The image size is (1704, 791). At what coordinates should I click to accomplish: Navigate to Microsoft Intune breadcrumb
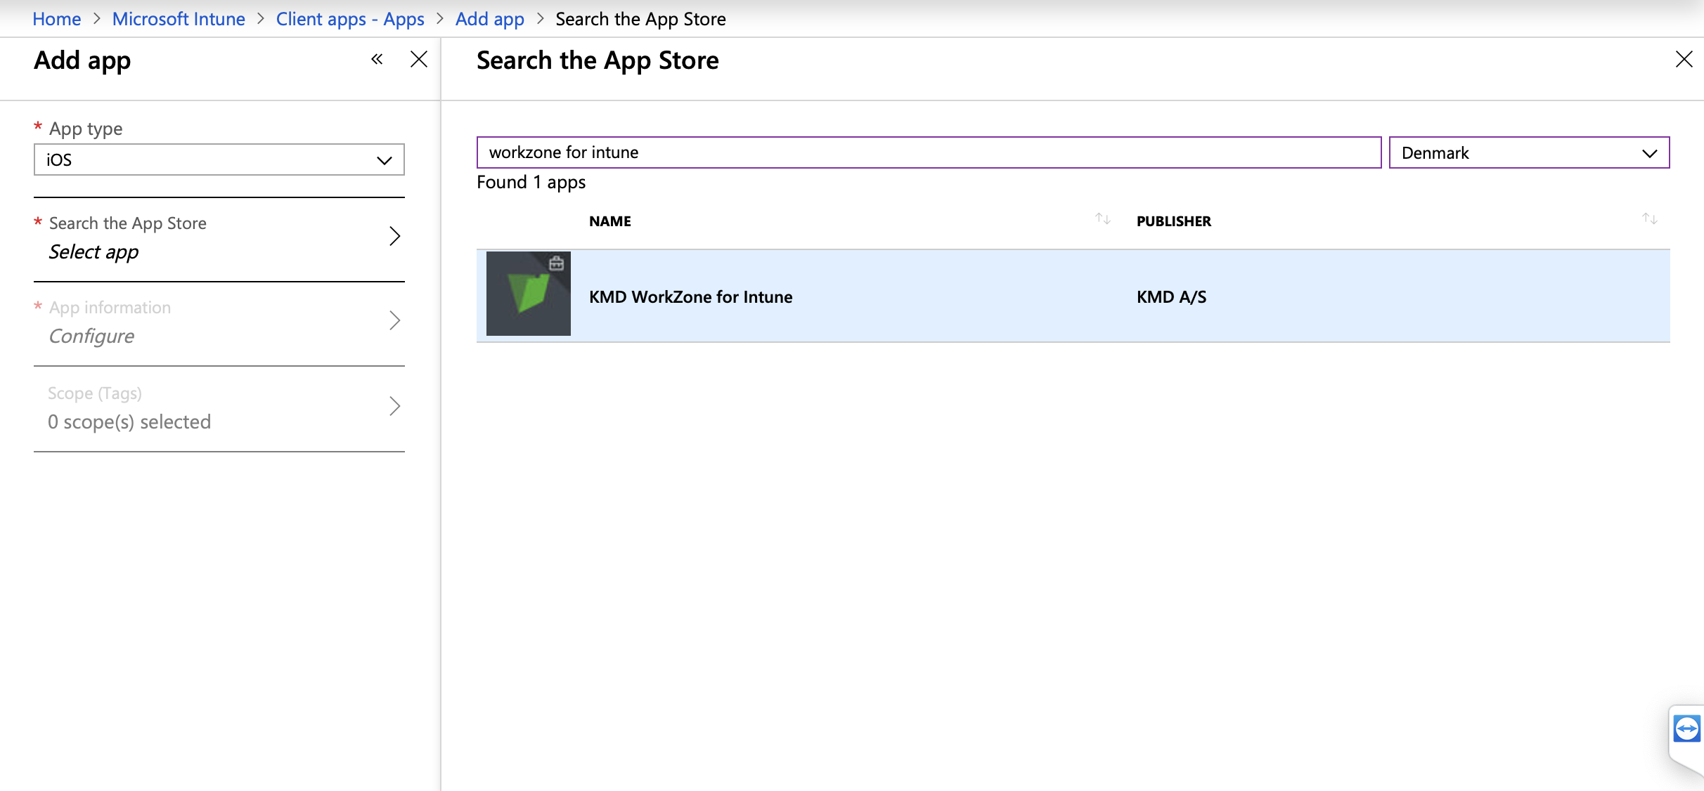179,19
